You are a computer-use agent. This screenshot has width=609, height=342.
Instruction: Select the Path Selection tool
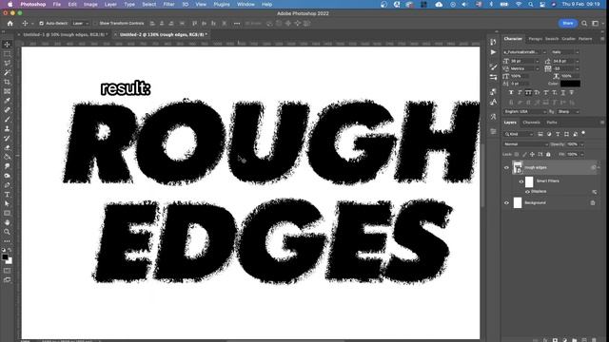(7, 203)
